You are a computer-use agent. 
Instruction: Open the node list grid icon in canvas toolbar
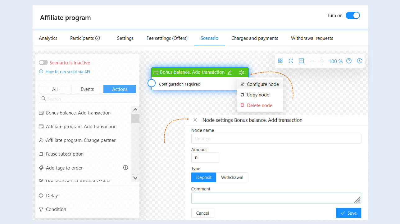pos(280,61)
